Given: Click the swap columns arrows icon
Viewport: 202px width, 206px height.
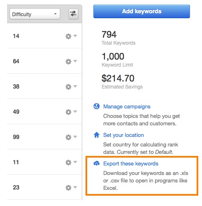Looking at the screenshot, I should (74, 14).
